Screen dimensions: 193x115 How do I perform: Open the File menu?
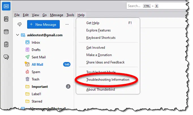[x=17, y=15]
